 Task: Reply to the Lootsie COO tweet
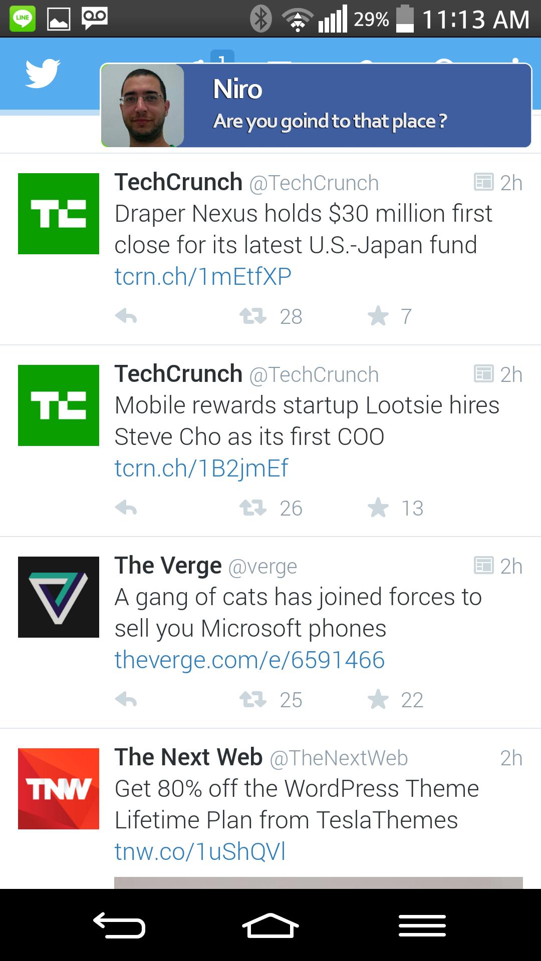126,508
